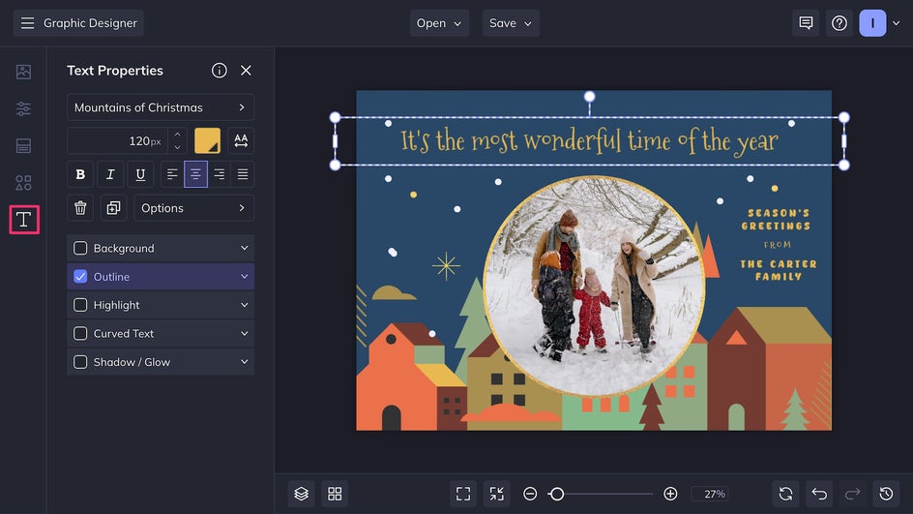Click the rotation handle above the text box

[x=589, y=96]
